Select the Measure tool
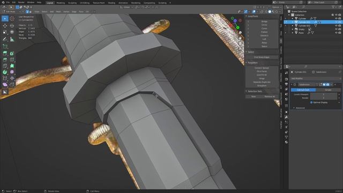343x193 pixels. pyautogui.click(x=12, y=39)
